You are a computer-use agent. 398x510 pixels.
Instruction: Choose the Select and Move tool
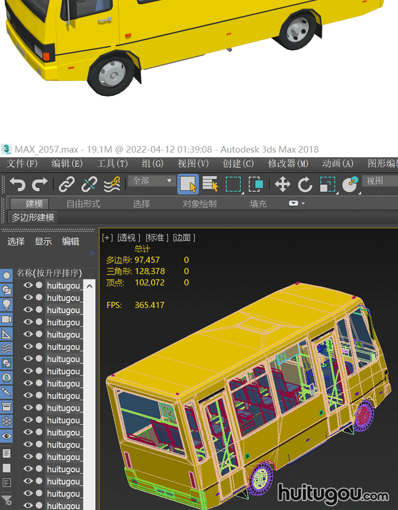click(282, 184)
